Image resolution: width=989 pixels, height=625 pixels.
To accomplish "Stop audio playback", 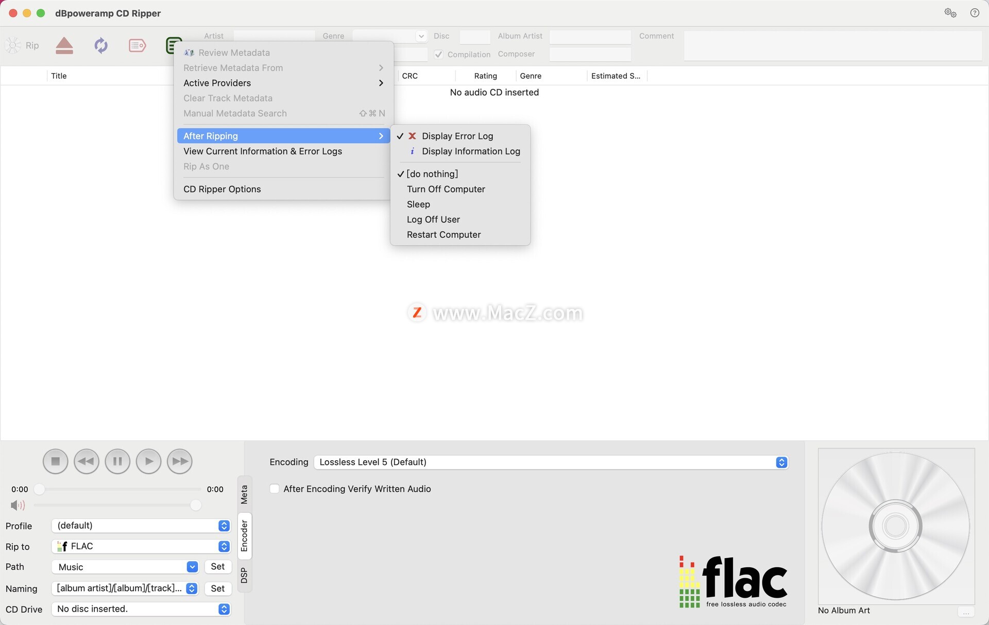I will click(x=56, y=461).
